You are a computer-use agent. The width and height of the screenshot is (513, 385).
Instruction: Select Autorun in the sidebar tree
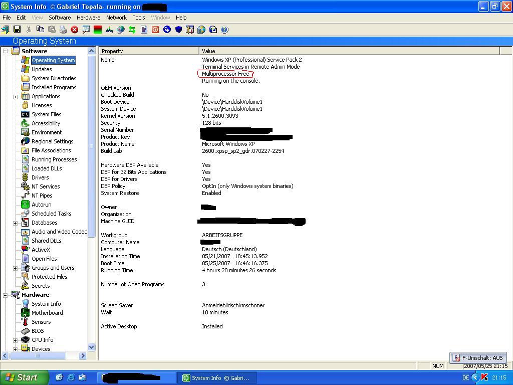click(41, 205)
